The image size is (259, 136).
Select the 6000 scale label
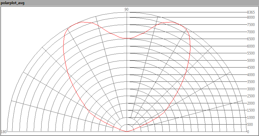point(250,46)
